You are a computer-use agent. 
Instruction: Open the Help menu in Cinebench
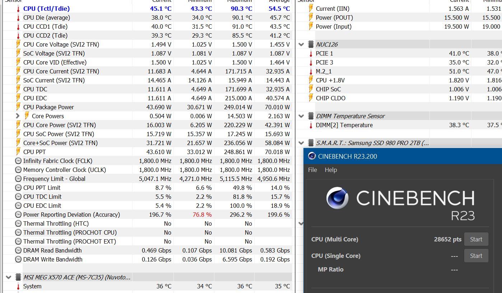coord(331,170)
